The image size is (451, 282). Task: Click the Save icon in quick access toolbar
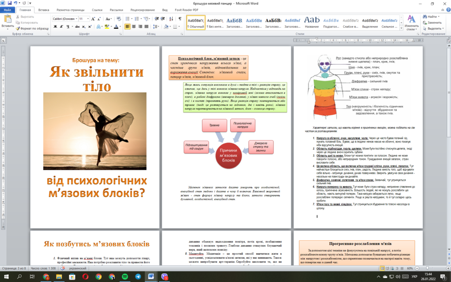tap(10, 3)
